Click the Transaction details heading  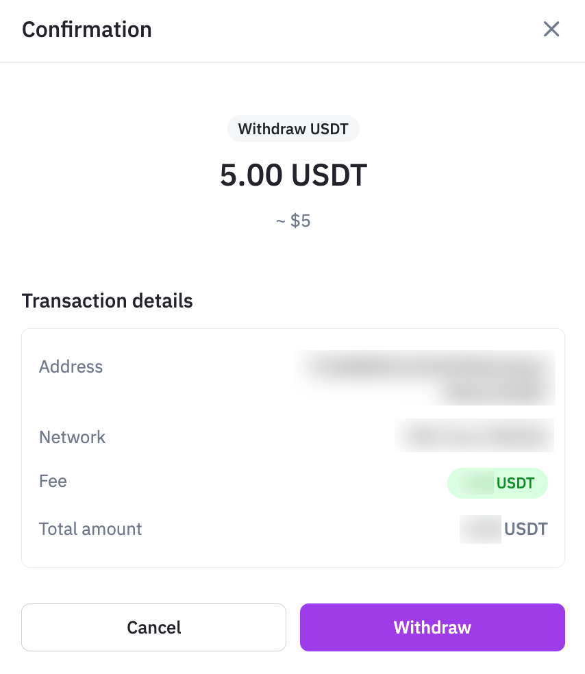(x=107, y=301)
